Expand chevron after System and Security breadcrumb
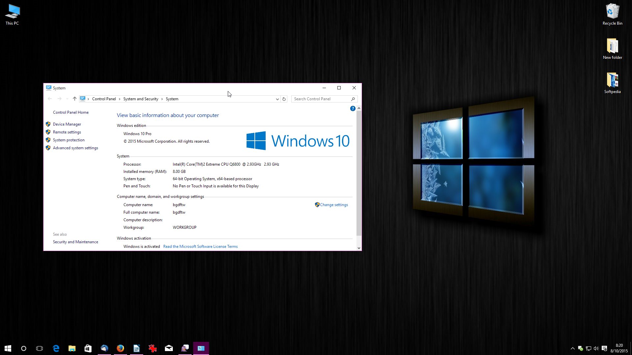The height and width of the screenshot is (355, 632). (x=162, y=99)
